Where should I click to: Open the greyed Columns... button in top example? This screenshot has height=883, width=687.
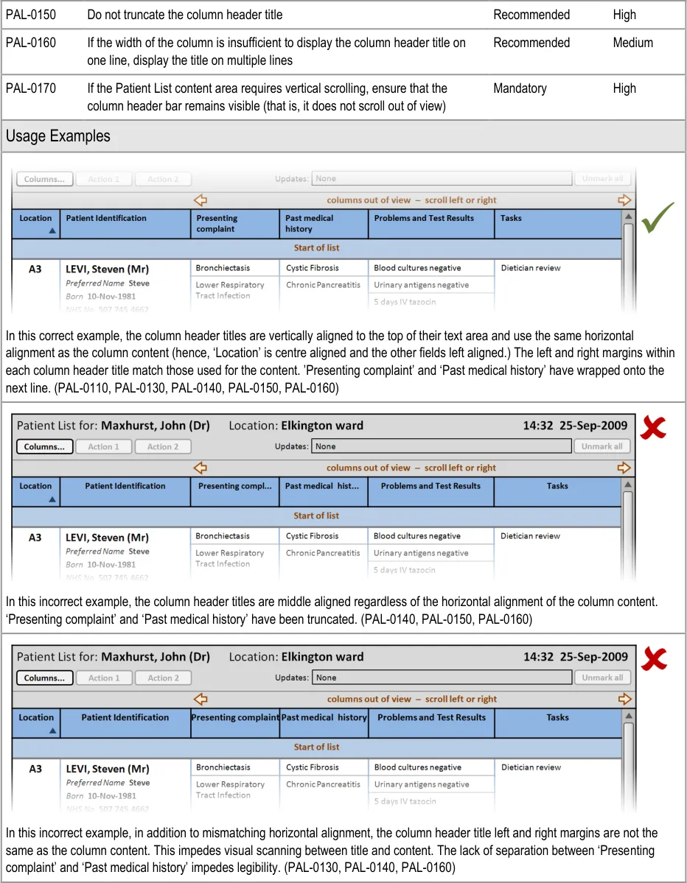click(44, 179)
